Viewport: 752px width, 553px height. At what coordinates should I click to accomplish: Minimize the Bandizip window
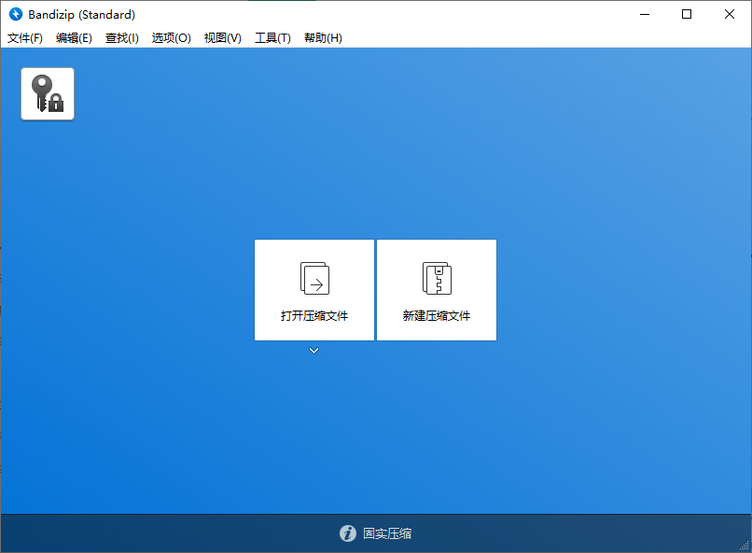tap(644, 14)
